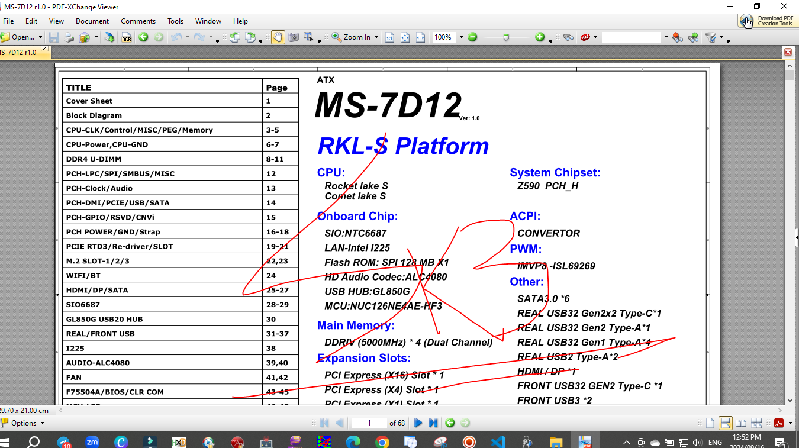Click the green plus zoom in button
The width and height of the screenshot is (799, 448).
pyautogui.click(x=540, y=37)
